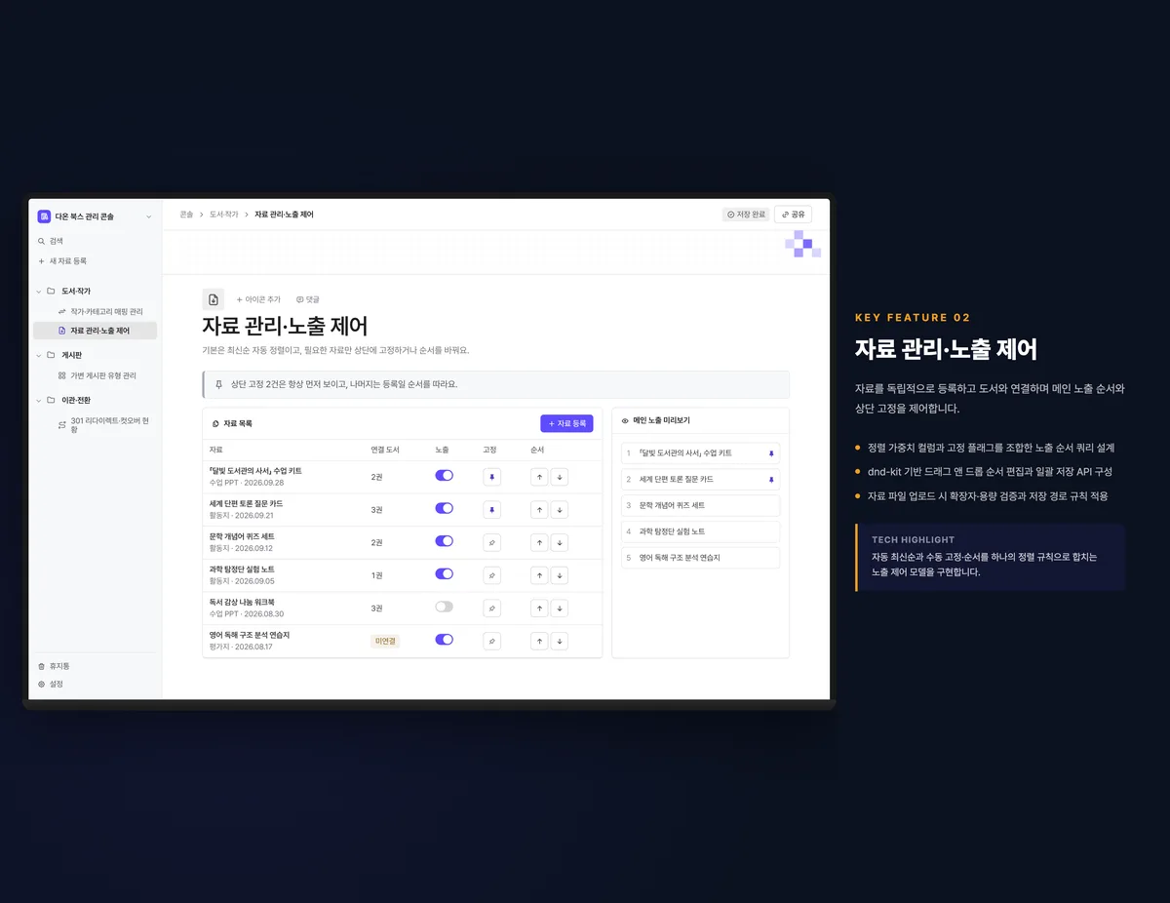Pin the 문학 개념어 퀴즈 세트 row
Screen dimensions: 1170x903
[x=492, y=542]
